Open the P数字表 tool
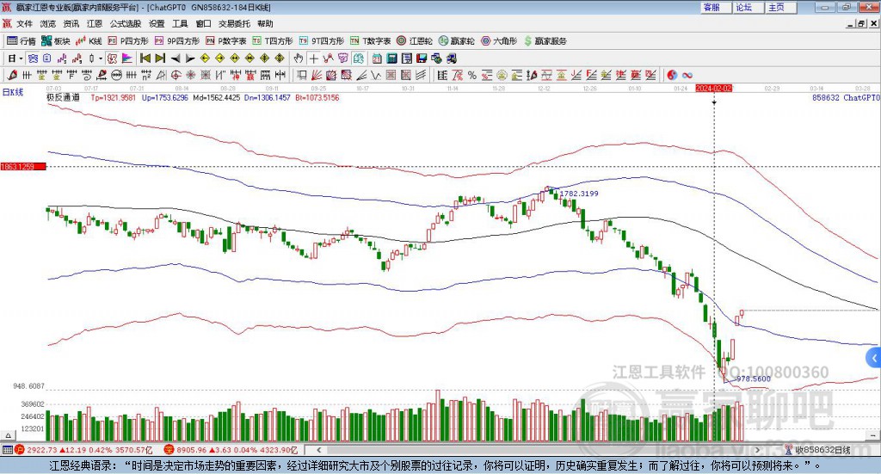Viewport: 881px width, 474px height. pyautogui.click(x=226, y=41)
